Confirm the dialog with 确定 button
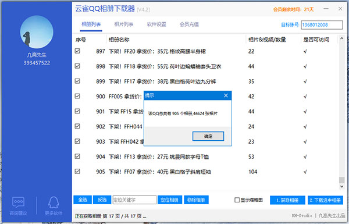 208,136
